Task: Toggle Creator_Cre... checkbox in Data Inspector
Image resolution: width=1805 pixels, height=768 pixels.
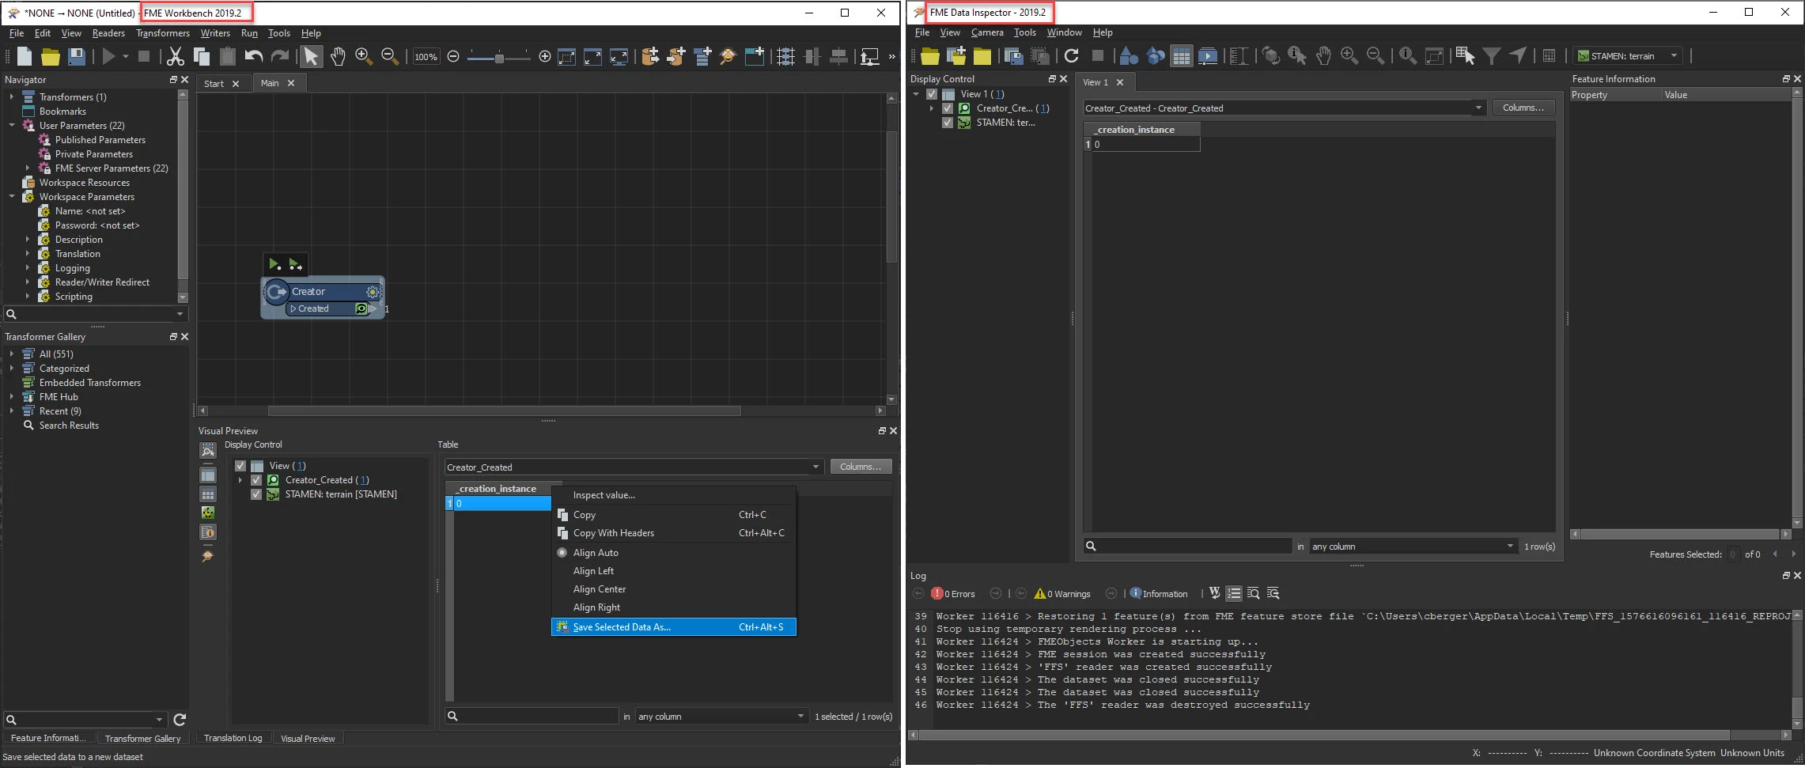Action: click(948, 108)
